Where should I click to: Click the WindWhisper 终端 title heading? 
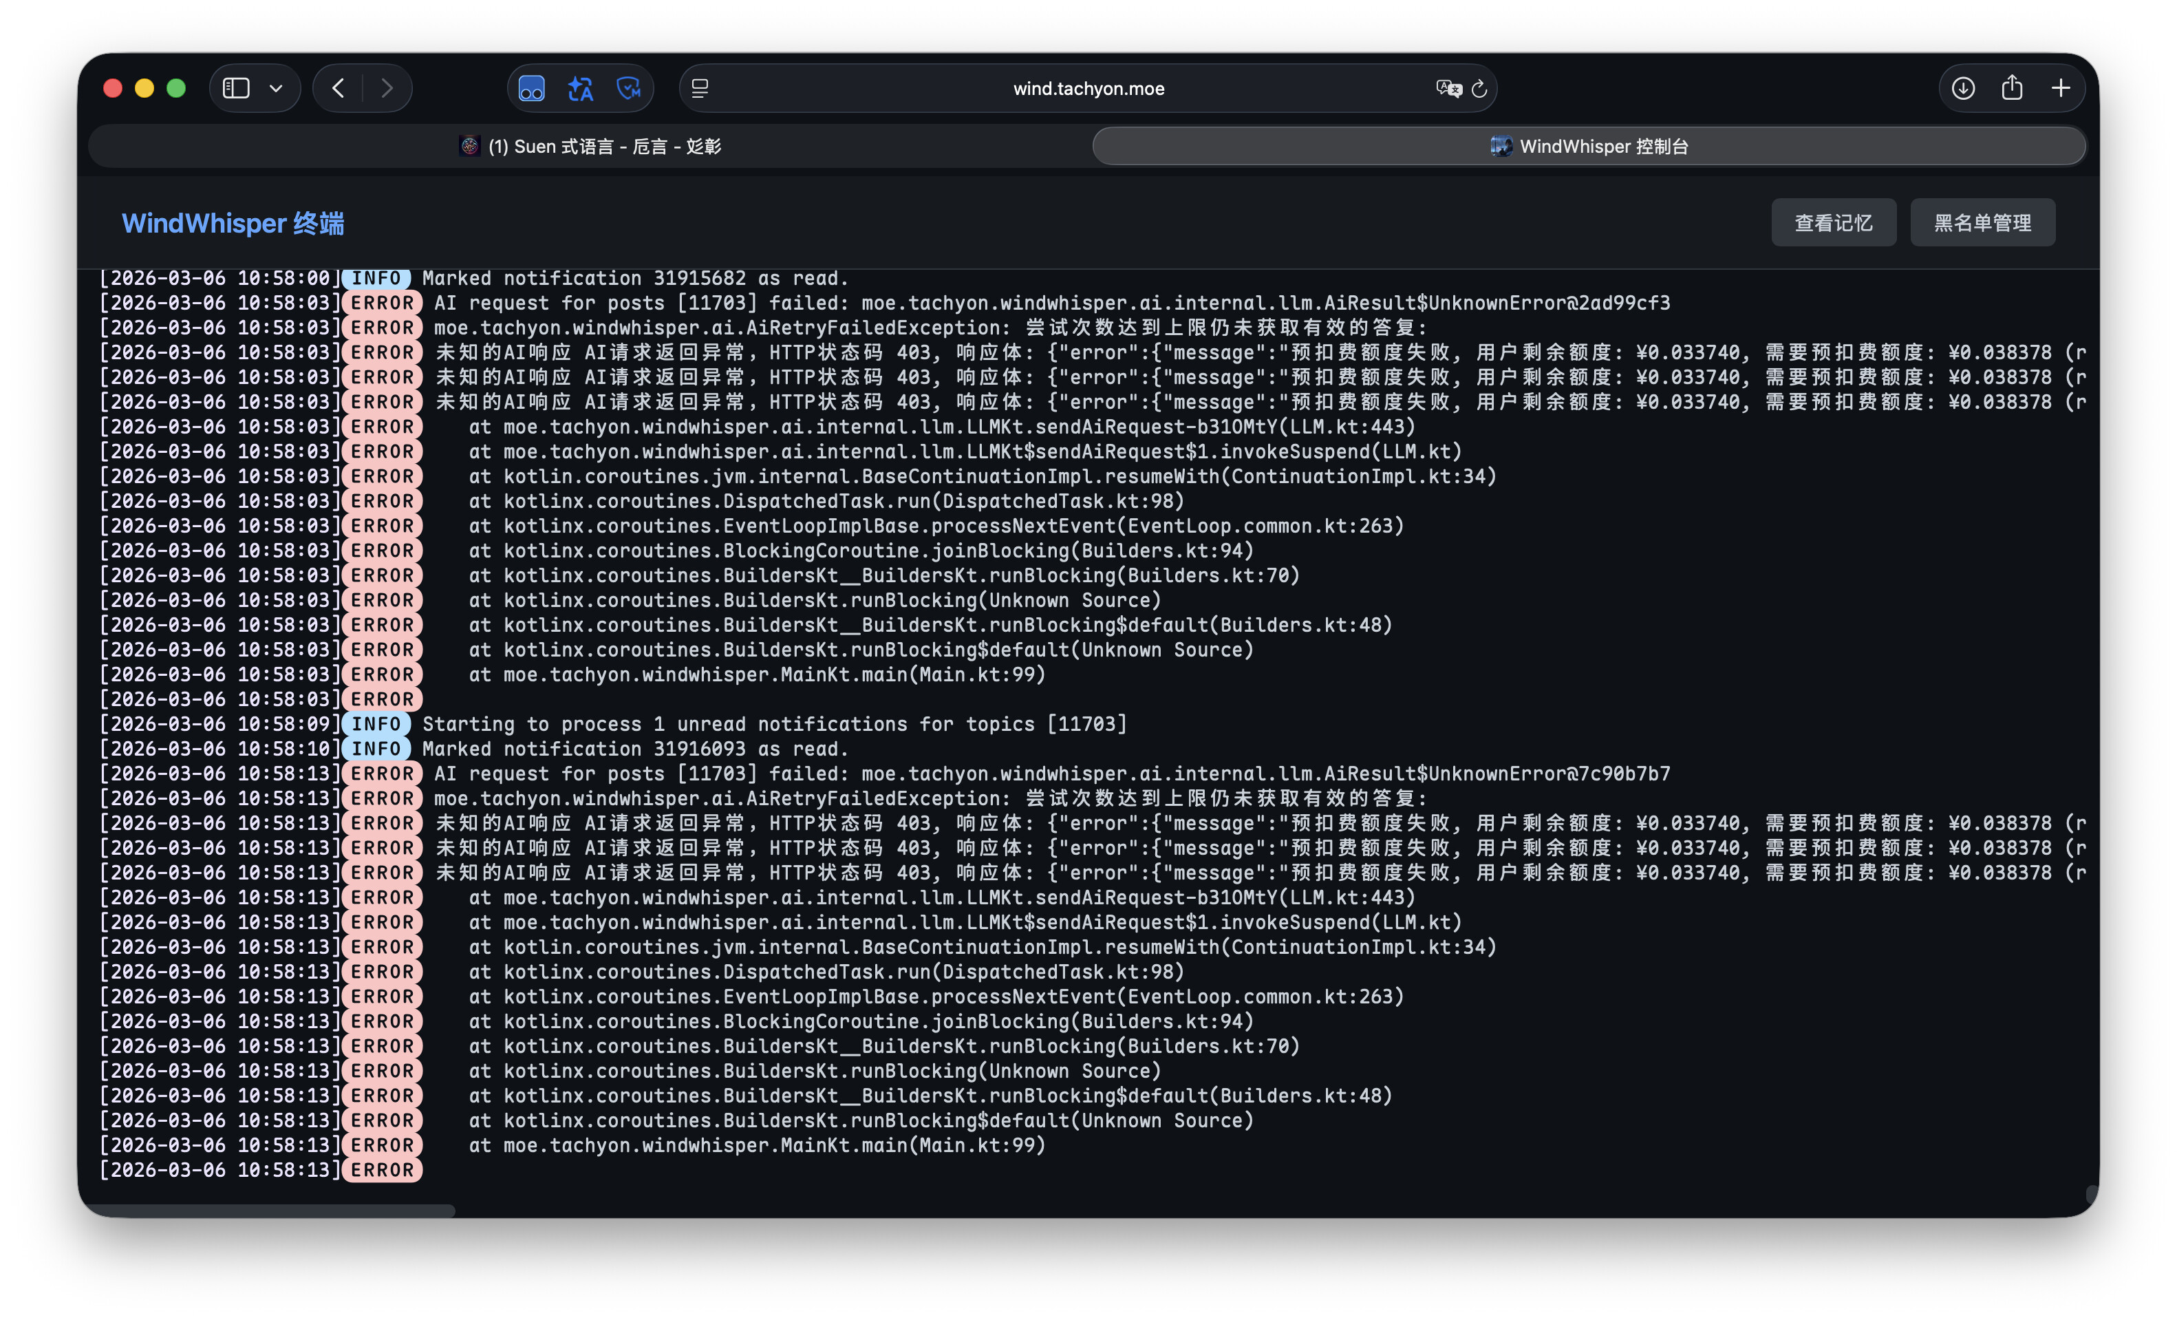pos(233,224)
